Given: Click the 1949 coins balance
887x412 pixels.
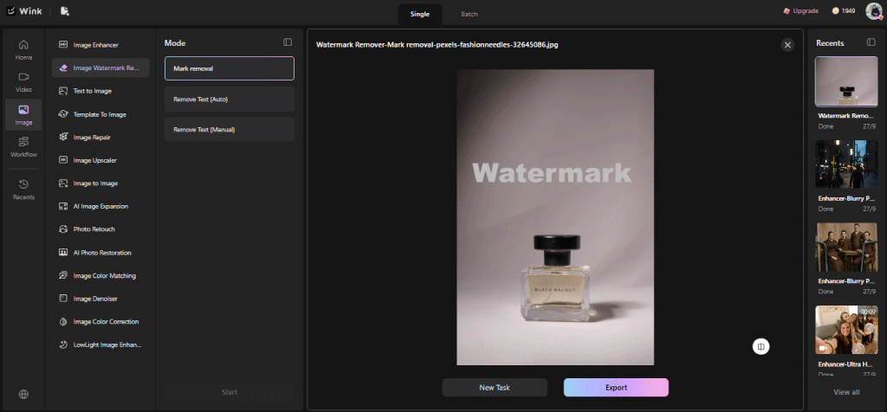Looking at the screenshot, I should [844, 10].
